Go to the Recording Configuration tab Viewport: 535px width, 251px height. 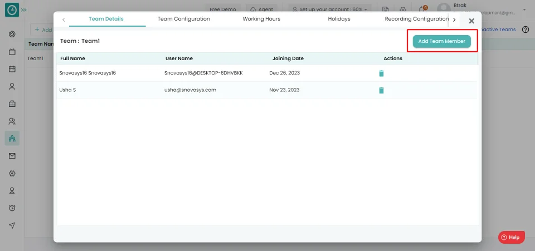coord(416,19)
